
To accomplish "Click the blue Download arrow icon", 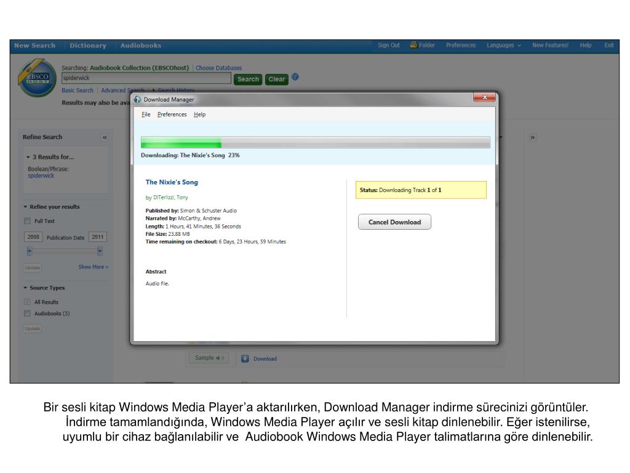I will (x=245, y=359).
